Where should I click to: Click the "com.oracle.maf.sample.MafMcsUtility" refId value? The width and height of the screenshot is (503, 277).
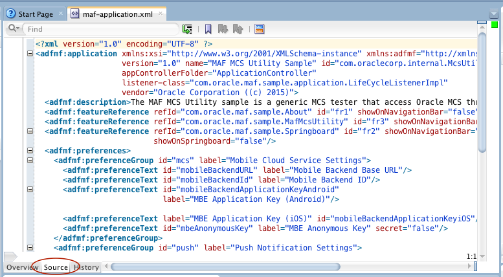pyautogui.click(x=264, y=122)
